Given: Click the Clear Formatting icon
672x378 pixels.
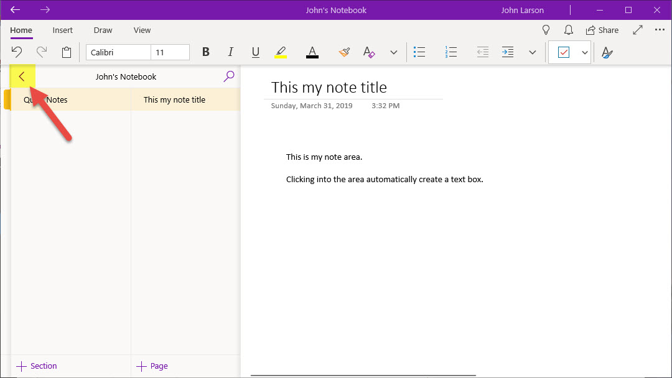Looking at the screenshot, I should tap(369, 52).
